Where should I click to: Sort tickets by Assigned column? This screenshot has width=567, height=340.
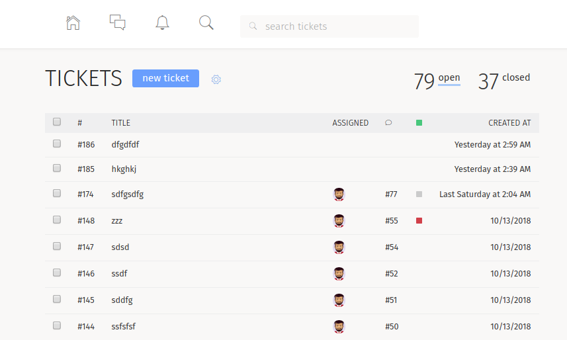351,122
